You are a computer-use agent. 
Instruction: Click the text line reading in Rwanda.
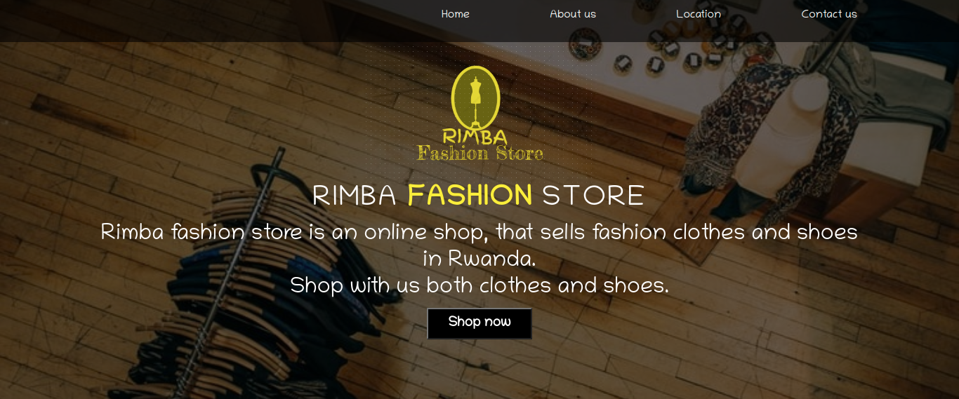[479, 259]
